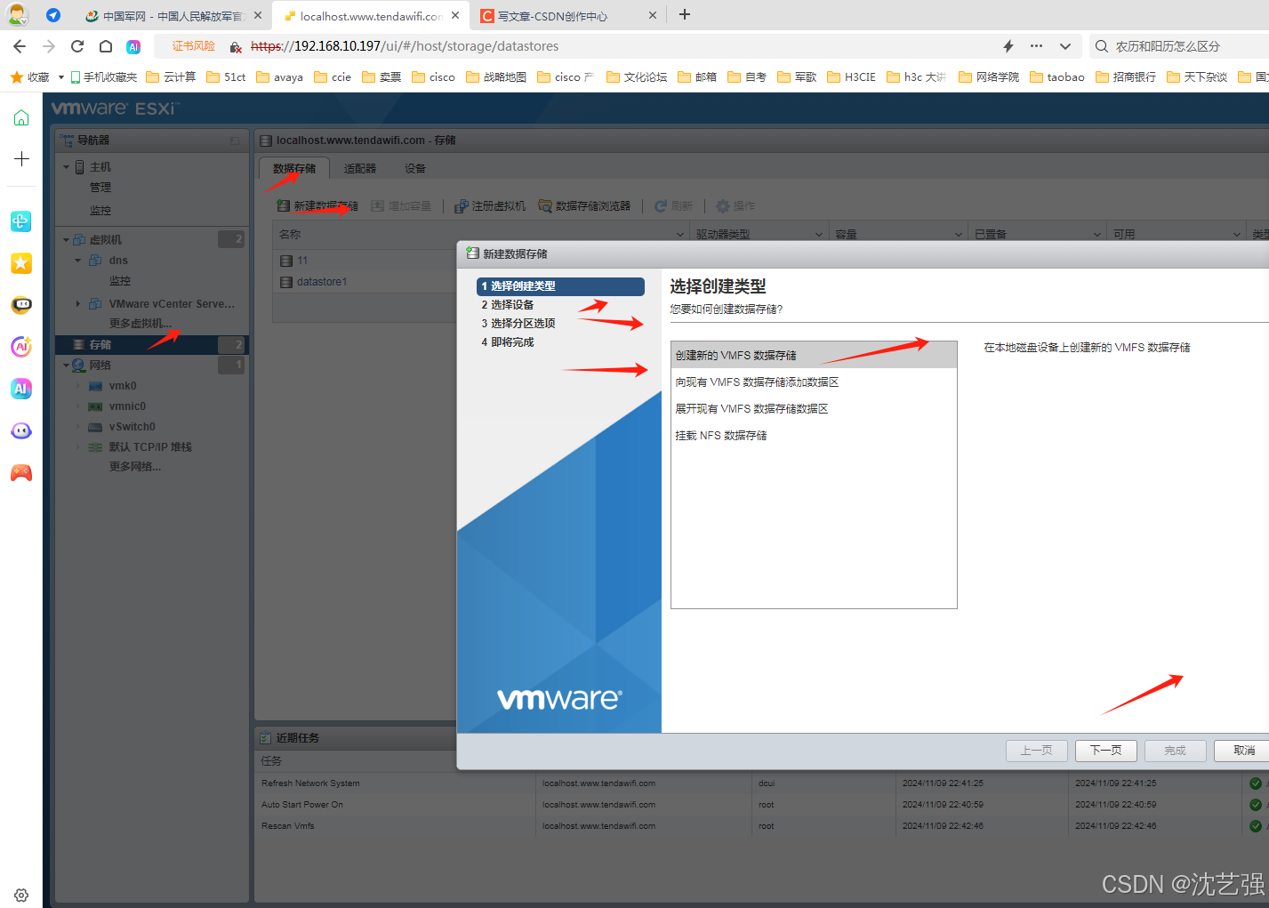The height and width of the screenshot is (908, 1269).
Task: Click Register VM toolbar item
Action: [x=490, y=206]
